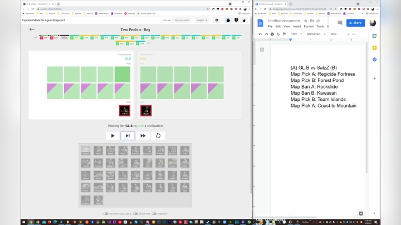Select the Aztecs civilisation tile

point(98,150)
